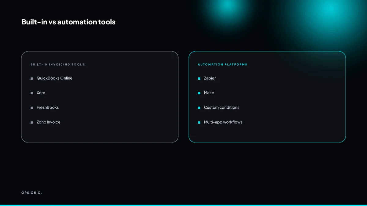Click the cyan bullet beside Make
Image resolution: width=367 pixels, height=206 pixels.
point(199,93)
